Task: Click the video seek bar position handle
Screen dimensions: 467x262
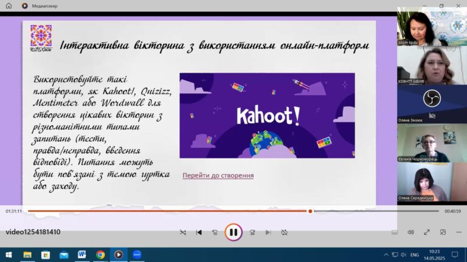Action: (x=310, y=211)
